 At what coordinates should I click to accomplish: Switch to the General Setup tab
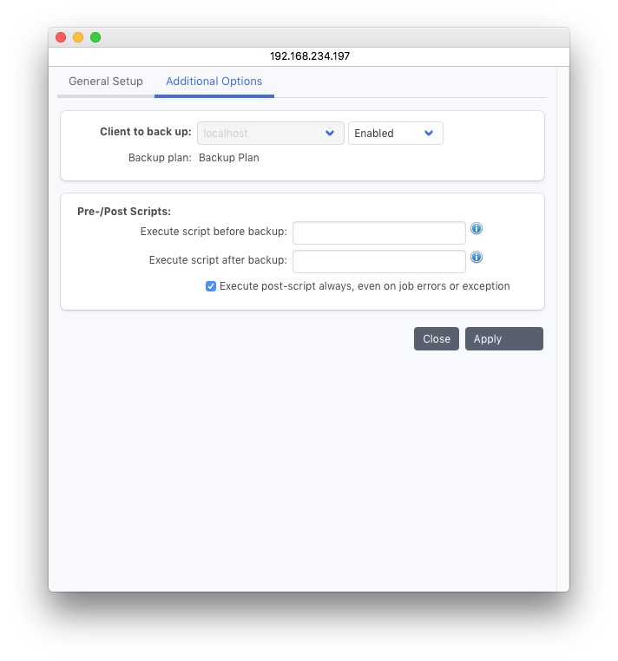[x=106, y=82]
